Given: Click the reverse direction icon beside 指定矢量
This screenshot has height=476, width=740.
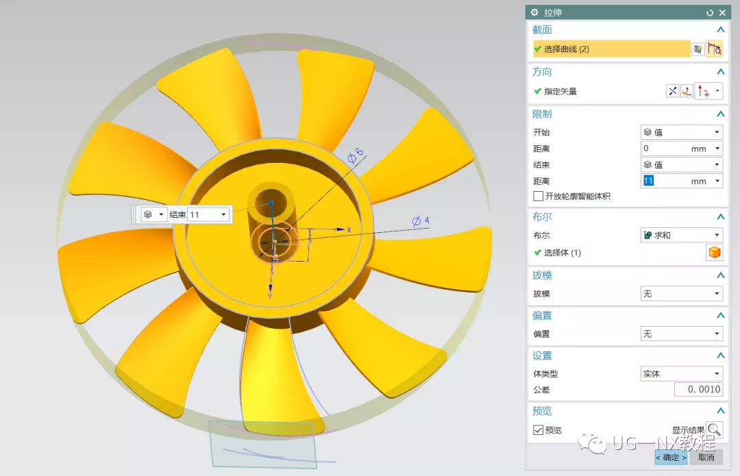Looking at the screenshot, I should point(673,91).
